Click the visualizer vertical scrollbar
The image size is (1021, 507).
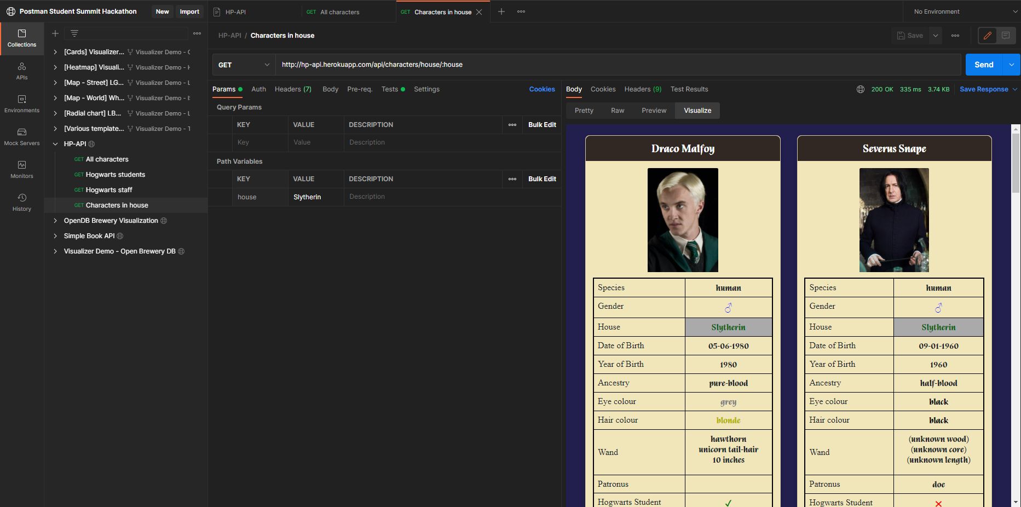pyautogui.click(x=1016, y=163)
